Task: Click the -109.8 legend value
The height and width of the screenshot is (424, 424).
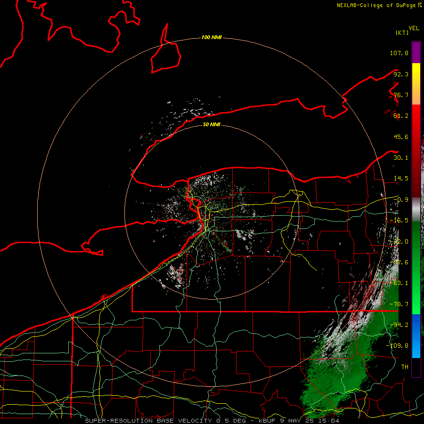Action: tap(397, 346)
